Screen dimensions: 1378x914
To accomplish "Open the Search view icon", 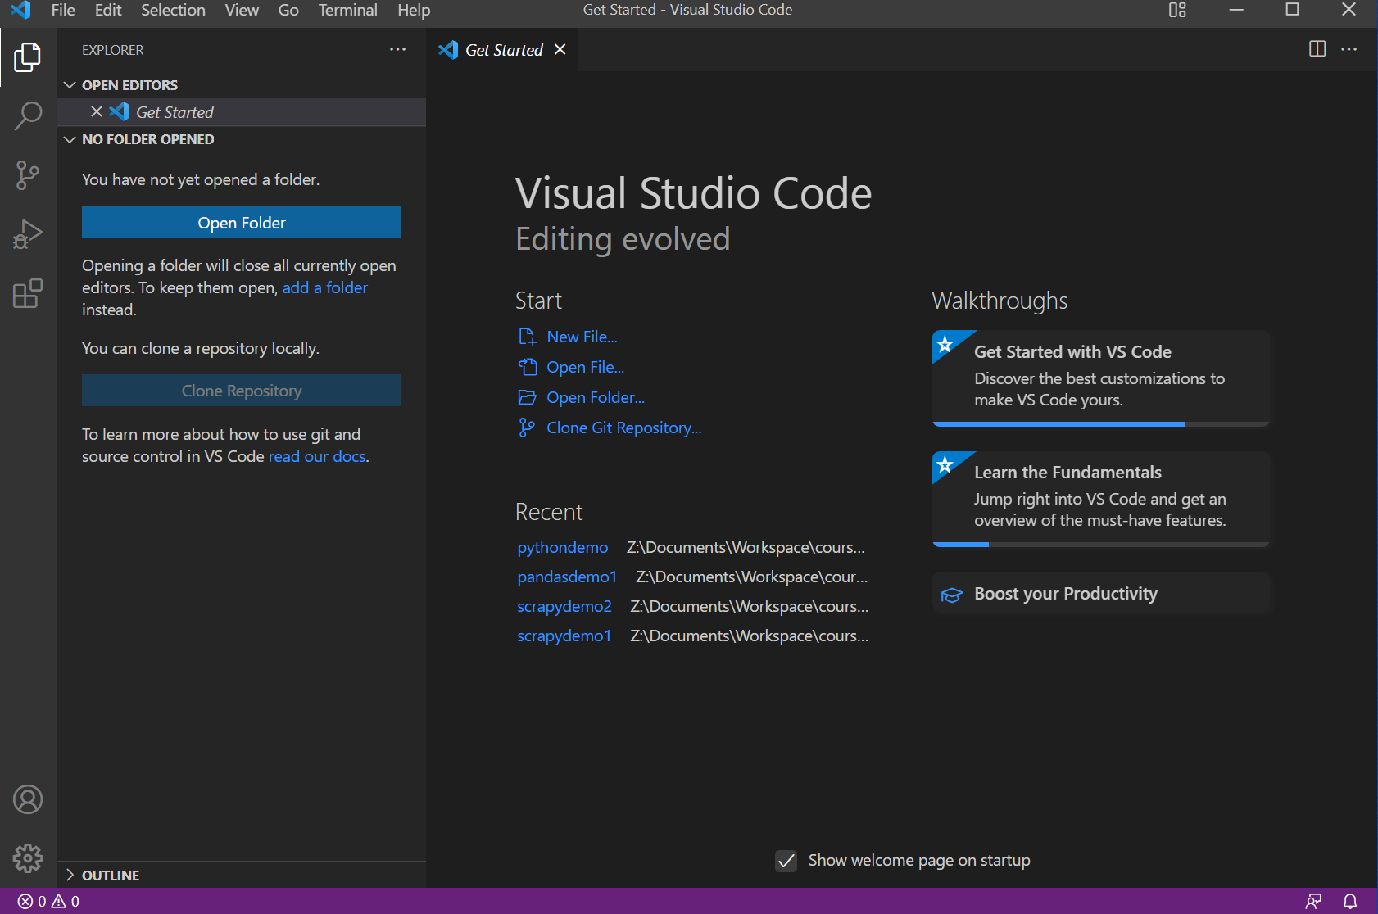I will click(28, 115).
